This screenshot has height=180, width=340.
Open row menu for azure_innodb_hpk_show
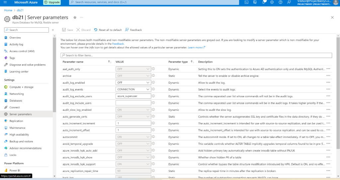coord(328,157)
